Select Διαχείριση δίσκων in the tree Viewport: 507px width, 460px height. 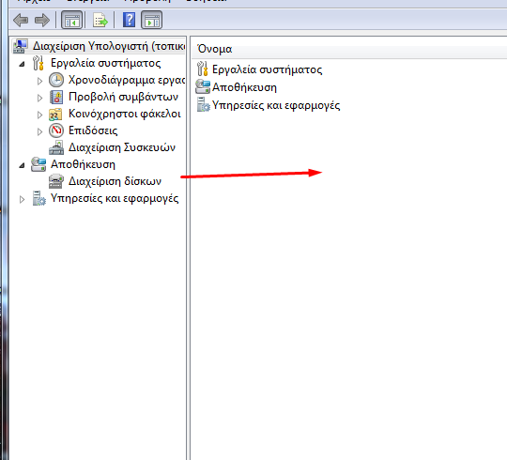click(x=115, y=181)
